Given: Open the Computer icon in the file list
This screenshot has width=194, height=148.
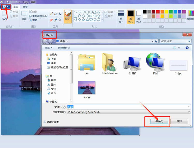Looking at the screenshot, I should click(132, 64).
